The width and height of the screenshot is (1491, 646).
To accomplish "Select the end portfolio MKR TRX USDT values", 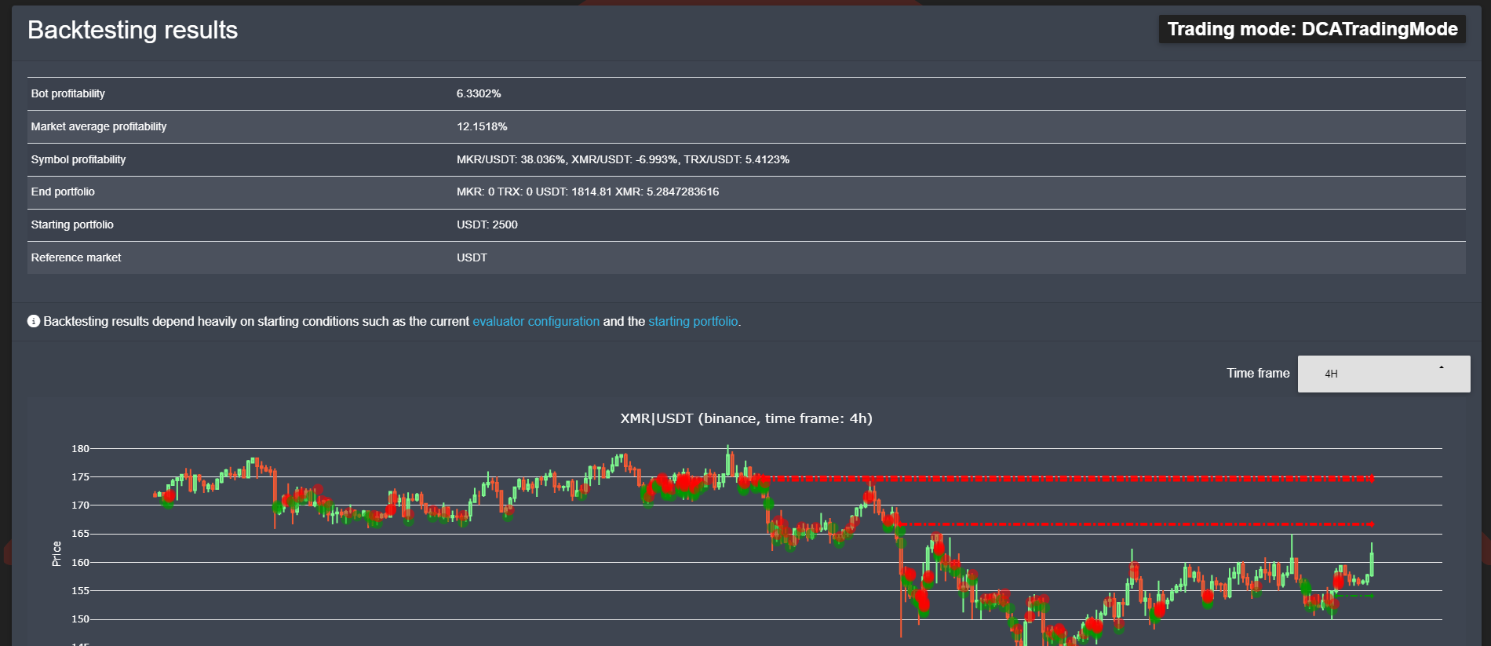I will click(x=588, y=192).
